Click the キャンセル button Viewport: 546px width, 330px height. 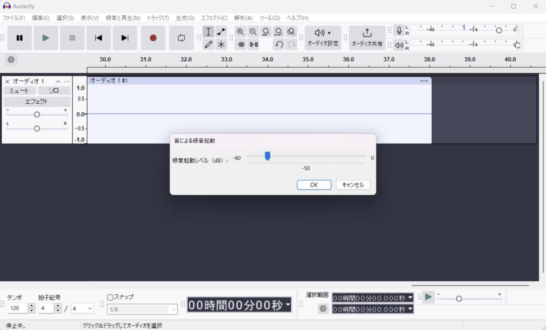click(x=353, y=185)
